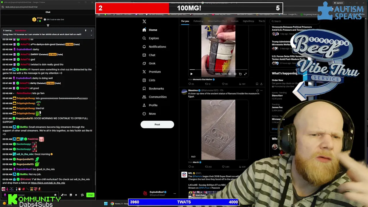
Task: Unpin the pinned chat message
Action: pos(85,30)
